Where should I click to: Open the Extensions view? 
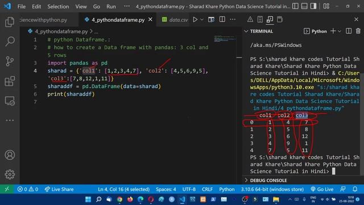pyautogui.click(x=10, y=81)
